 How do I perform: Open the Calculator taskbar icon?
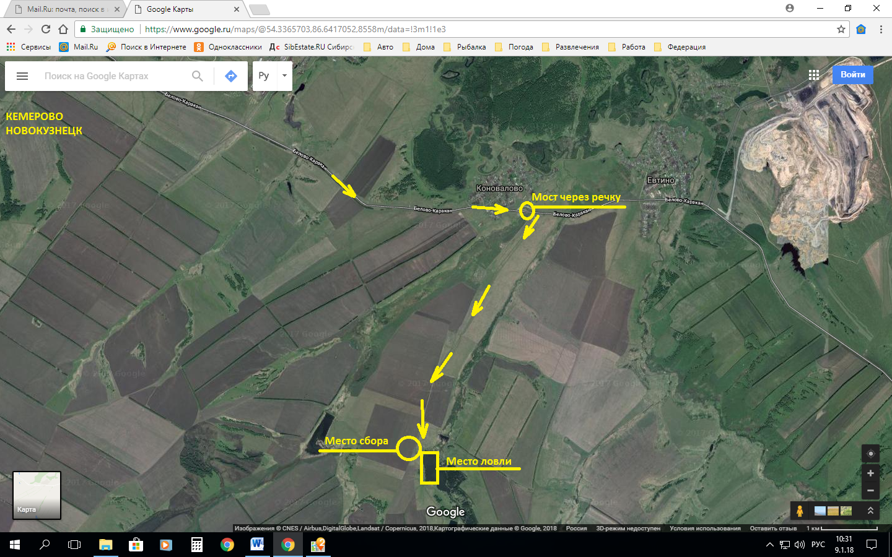196,545
